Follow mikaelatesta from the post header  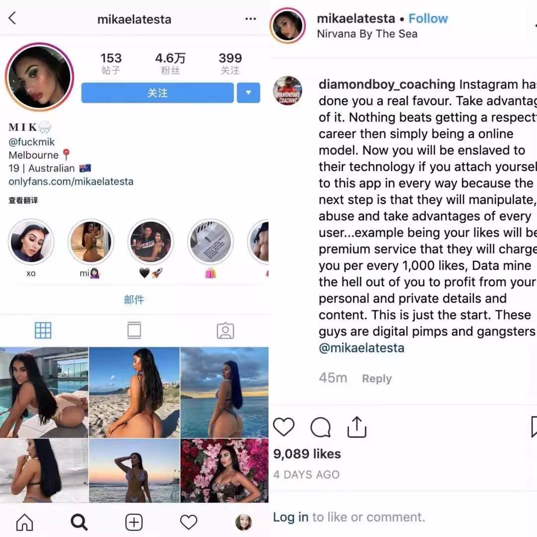coord(428,18)
